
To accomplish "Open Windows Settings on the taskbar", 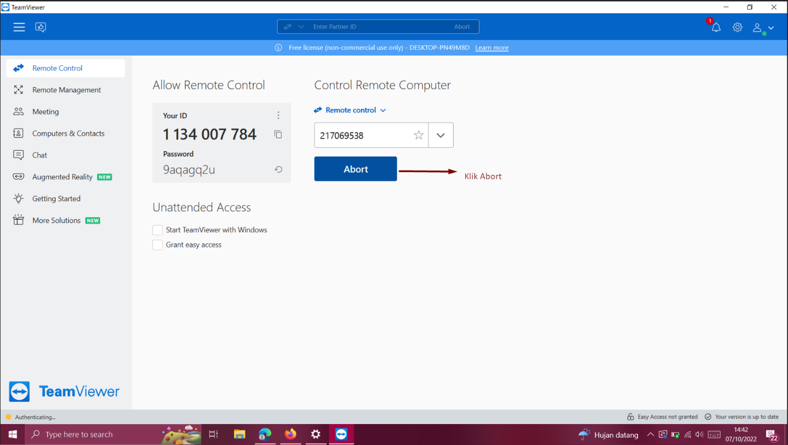I will tap(316, 435).
